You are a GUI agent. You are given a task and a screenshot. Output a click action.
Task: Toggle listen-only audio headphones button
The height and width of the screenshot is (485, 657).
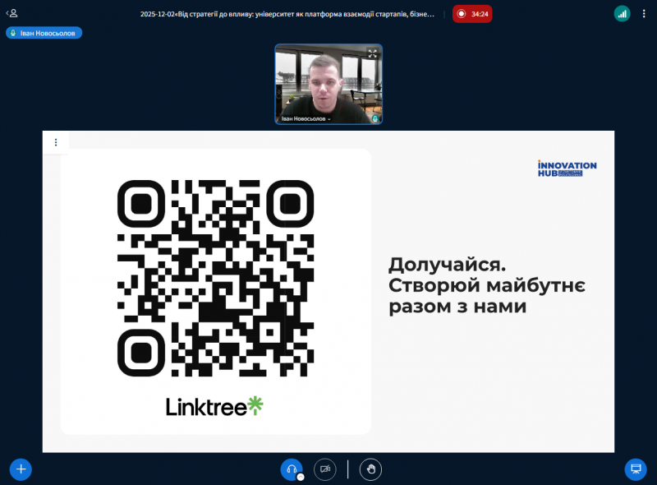pyautogui.click(x=291, y=469)
